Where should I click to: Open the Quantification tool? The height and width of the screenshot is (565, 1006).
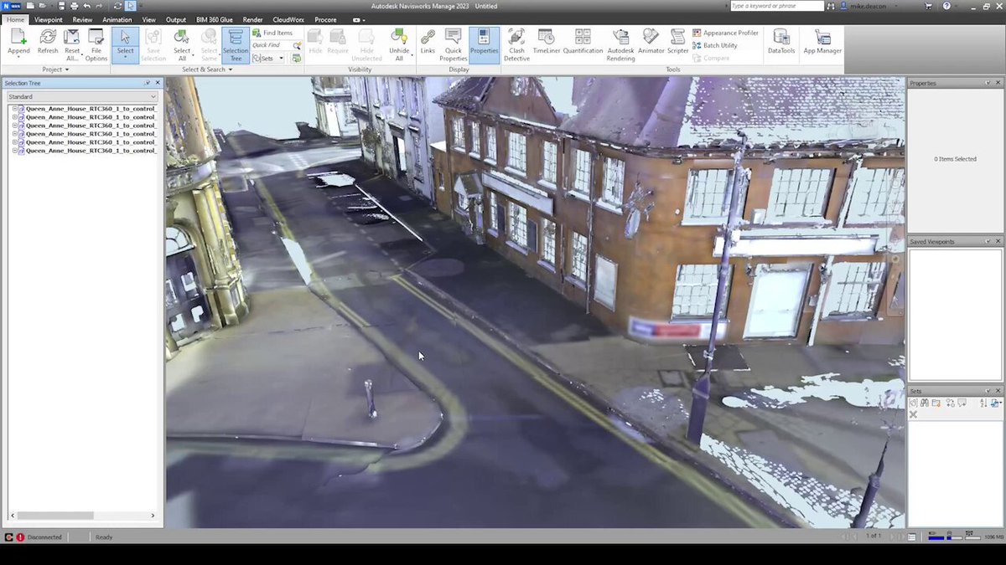[x=583, y=42]
